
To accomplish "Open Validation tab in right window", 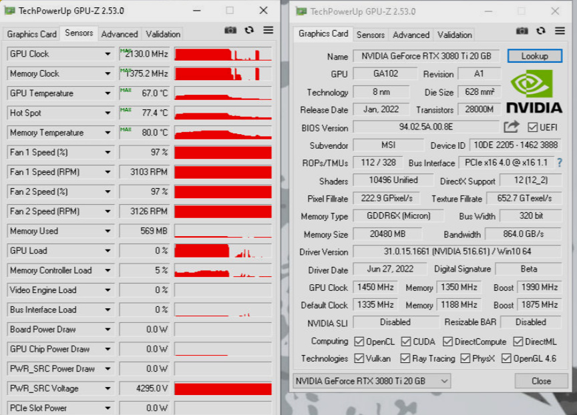I will 455,35.
